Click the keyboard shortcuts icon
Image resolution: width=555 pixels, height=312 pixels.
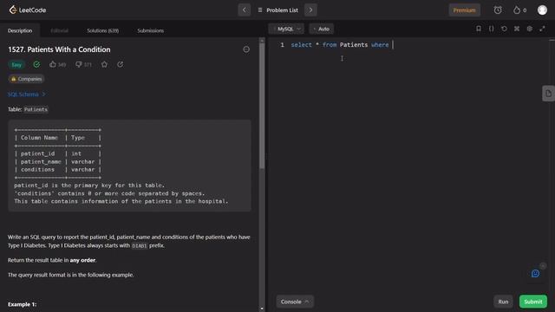point(517,29)
